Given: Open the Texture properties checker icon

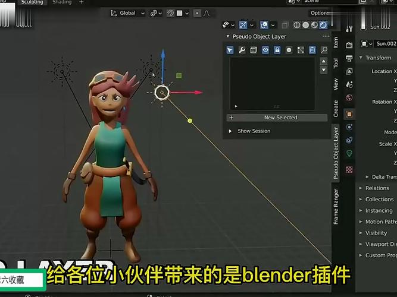Looking at the screenshot, I should 349,170.
